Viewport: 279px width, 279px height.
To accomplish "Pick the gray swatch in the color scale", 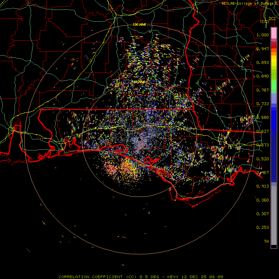I will [274, 215].
